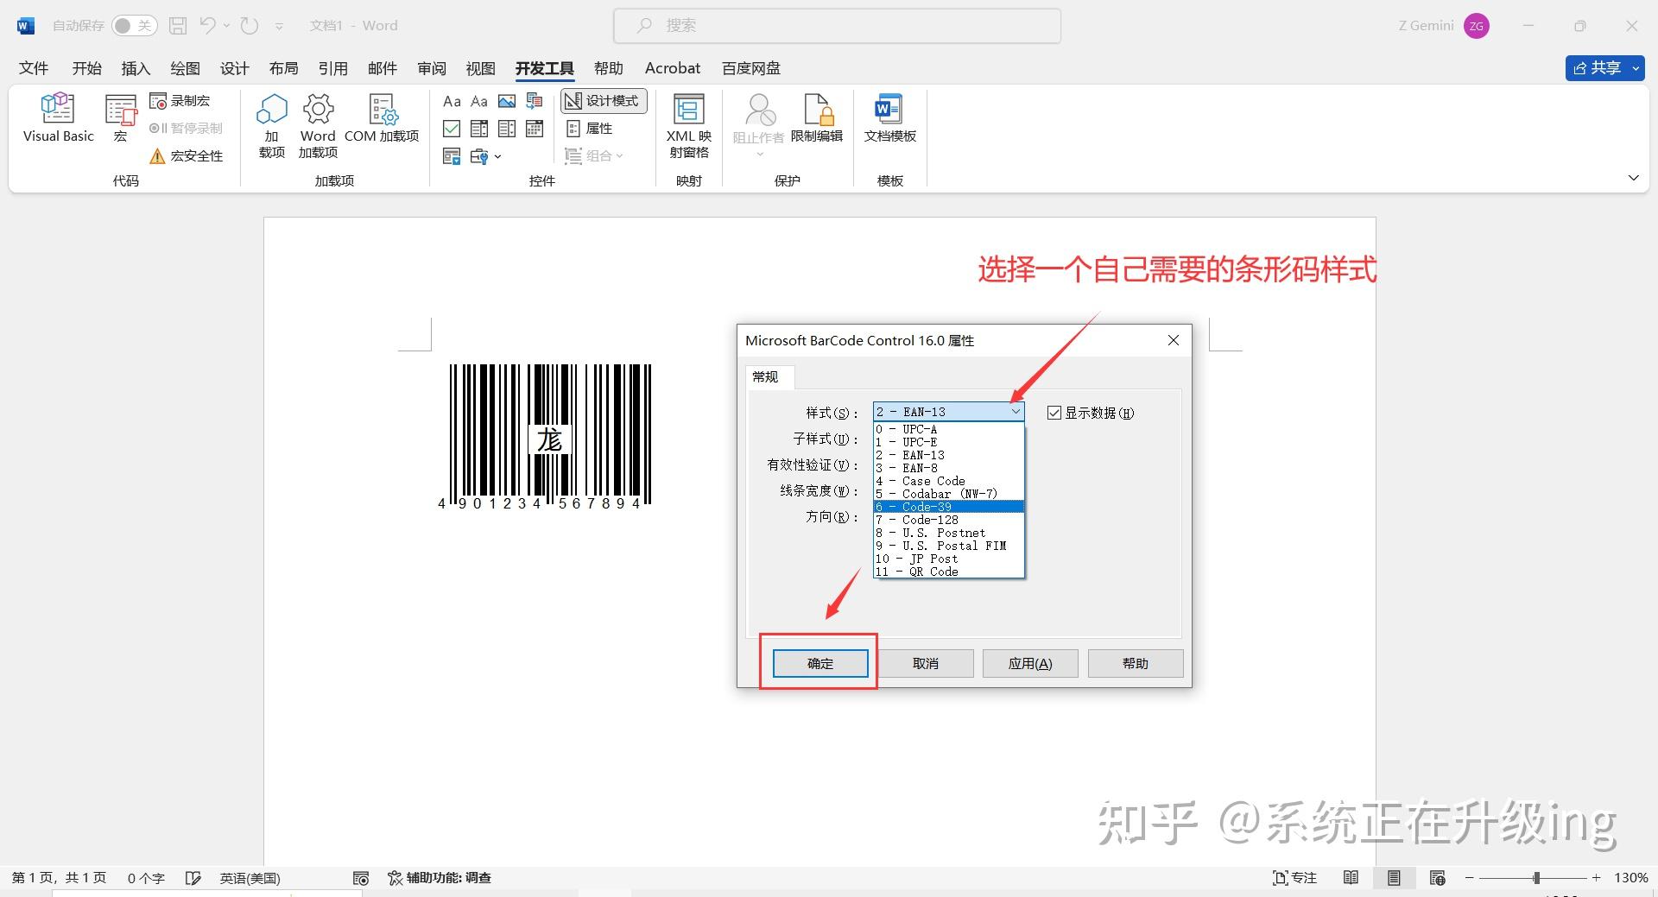
Task: Insert building block gallery content control
Action: point(535,101)
